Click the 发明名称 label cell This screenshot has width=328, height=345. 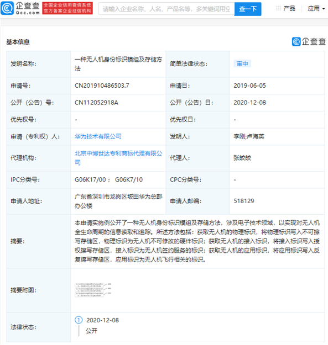39,64
